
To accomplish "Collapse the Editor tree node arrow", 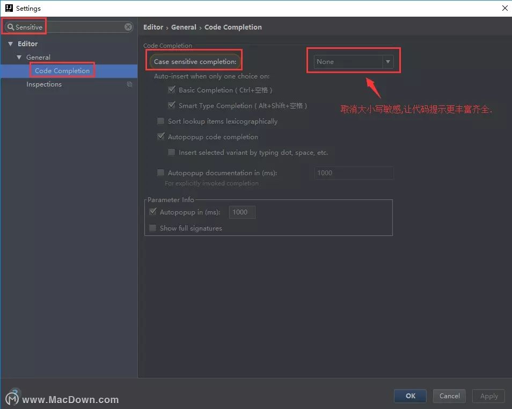I will tap(10, 44).
